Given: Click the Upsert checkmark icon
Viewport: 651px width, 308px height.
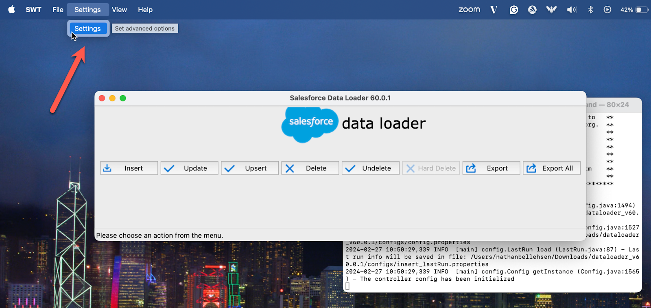Looking at the screenshot, I should click(x=229, y=168).
